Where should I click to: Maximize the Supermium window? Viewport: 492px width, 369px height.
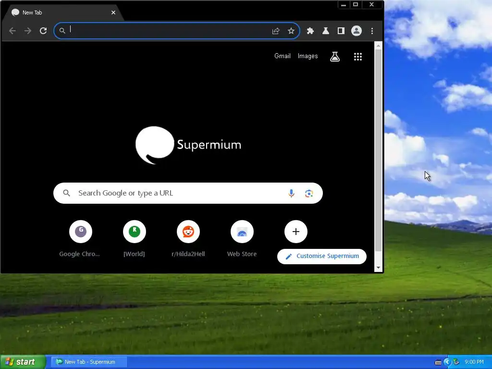click(x=356, y=5)
